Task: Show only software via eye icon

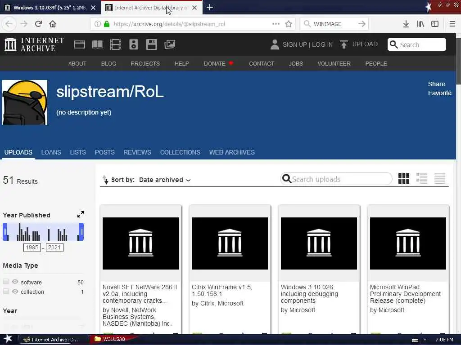Action: [15, 282]
